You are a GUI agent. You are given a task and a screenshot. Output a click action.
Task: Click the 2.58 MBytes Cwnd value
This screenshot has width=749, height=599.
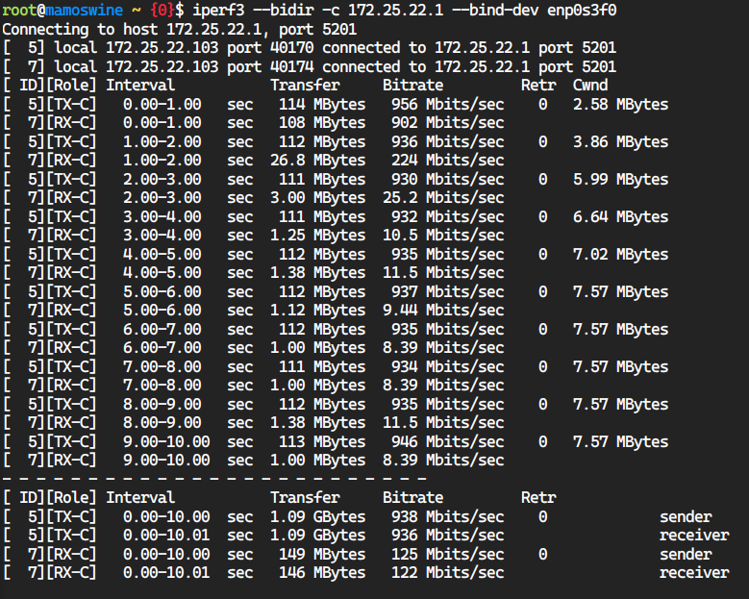pyautogui.click(x=619, y=105)
